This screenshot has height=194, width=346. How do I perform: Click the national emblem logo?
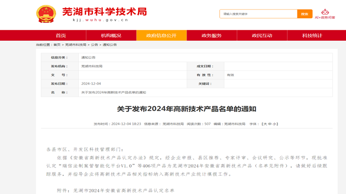pyautogui.click(x=46, y=14)
